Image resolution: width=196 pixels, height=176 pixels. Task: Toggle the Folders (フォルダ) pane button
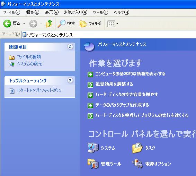point(90,24)
